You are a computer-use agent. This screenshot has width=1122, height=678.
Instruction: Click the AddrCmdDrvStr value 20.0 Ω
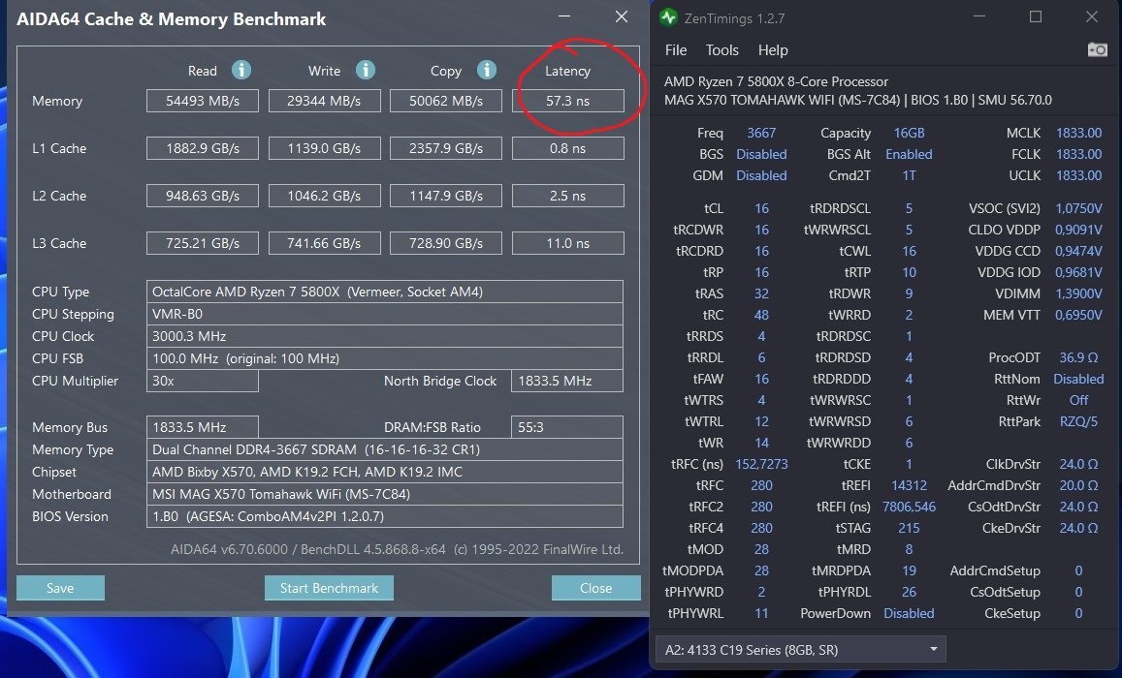[1078, 486]
